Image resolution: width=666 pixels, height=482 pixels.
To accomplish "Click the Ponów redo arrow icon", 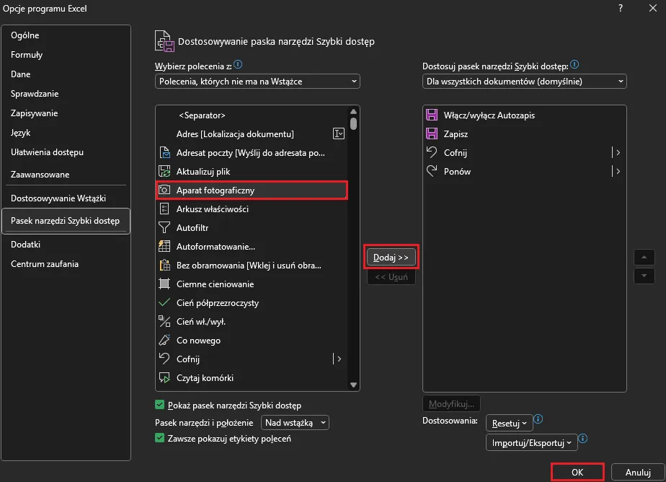I will tap(432, 172).
